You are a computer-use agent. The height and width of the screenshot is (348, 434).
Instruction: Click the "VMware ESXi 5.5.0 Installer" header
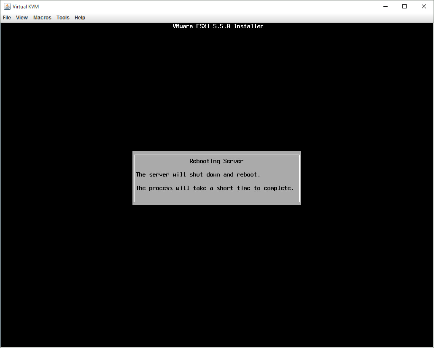(x=218, y=26)
